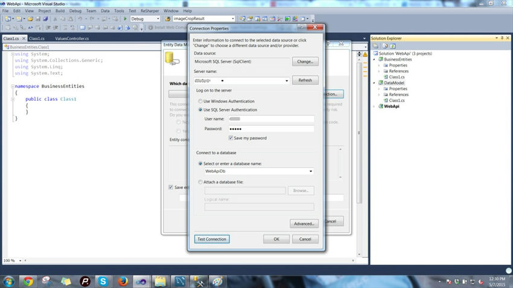513x288 pixels.
Task: Toggle the Save my password checkbox
Action: pyautogui.click(x=231, y=138)
